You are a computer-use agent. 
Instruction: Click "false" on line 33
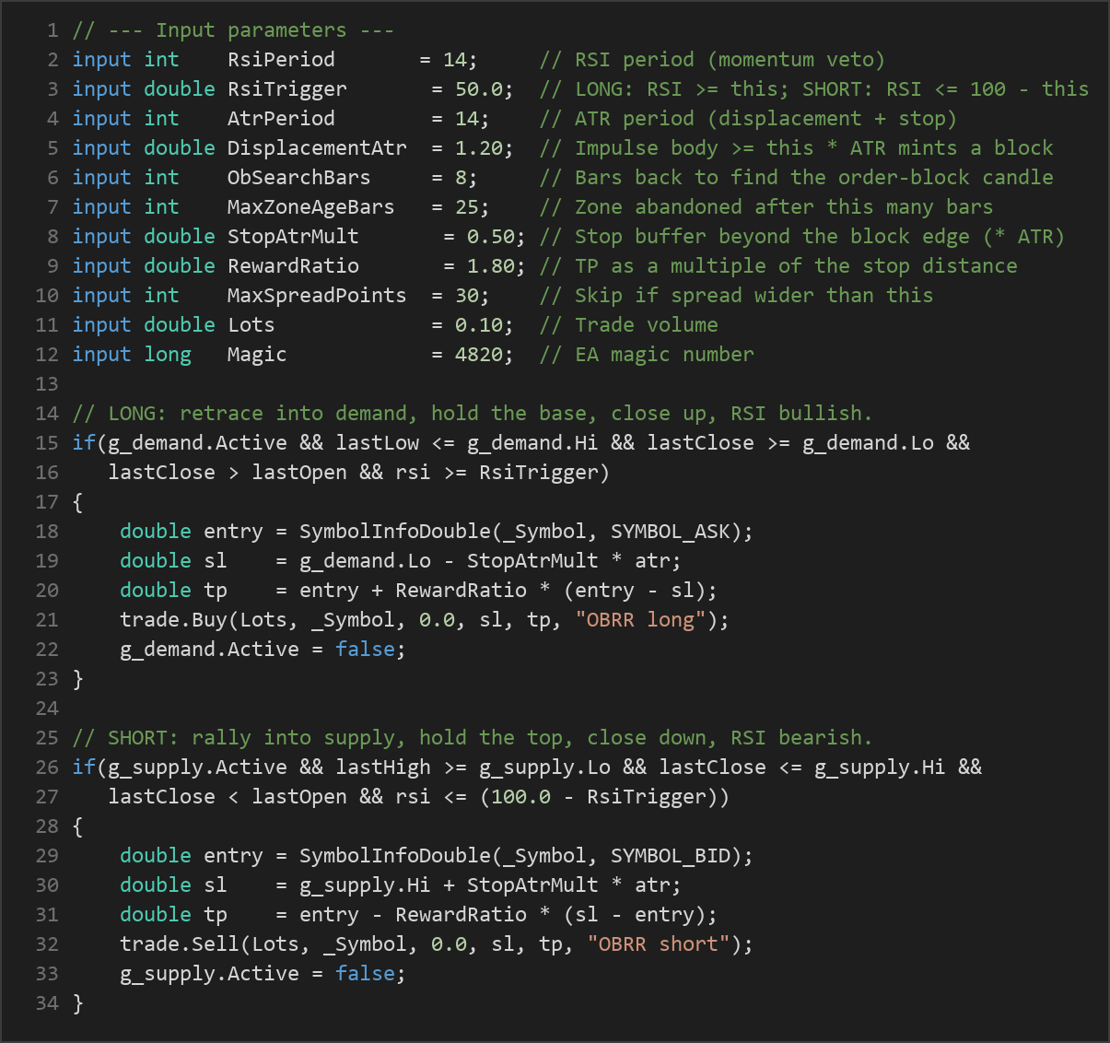365,974
